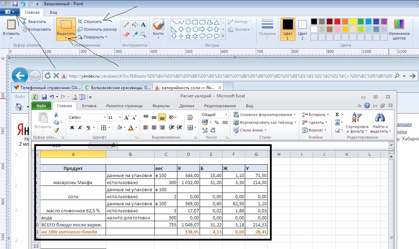Choose the Right arrow shape
This screenshot has width=419, height=249.
click(202, 29)
